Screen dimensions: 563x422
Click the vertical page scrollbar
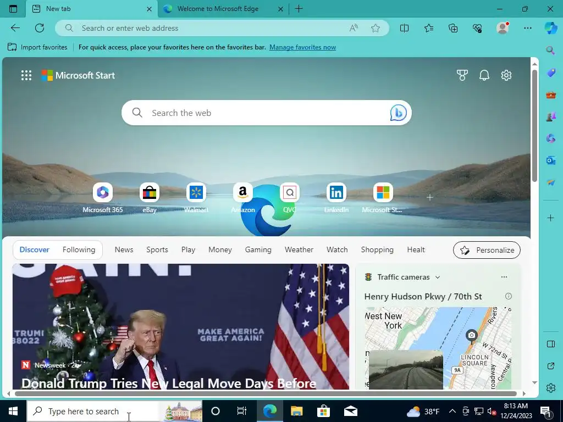534,126
